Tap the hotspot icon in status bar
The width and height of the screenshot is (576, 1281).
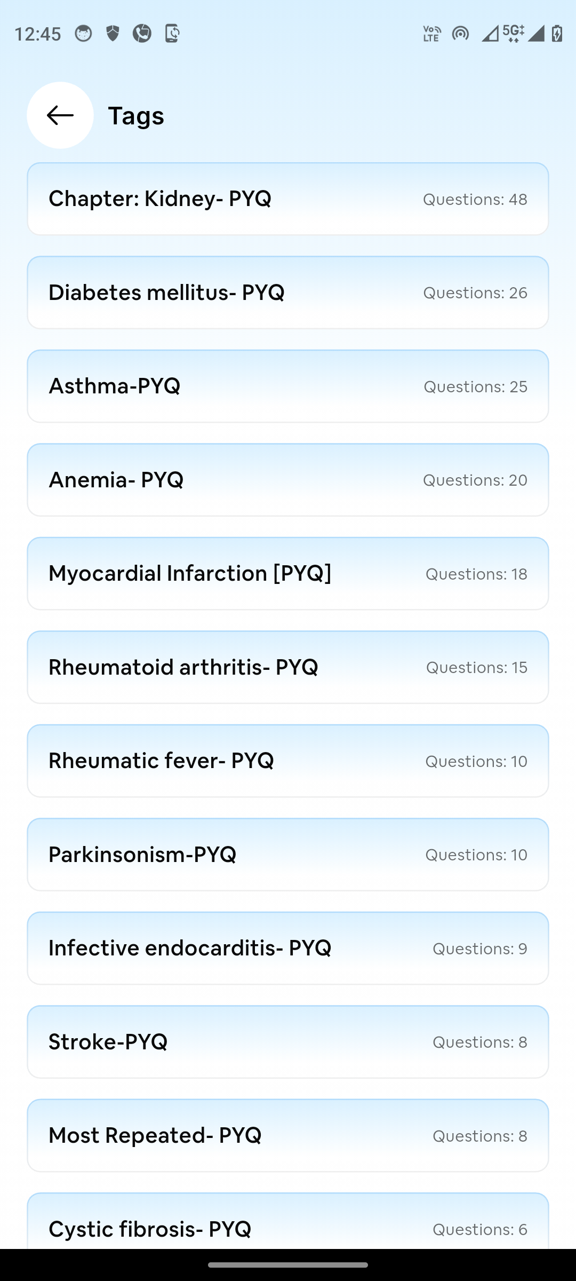tap(460, 34)
